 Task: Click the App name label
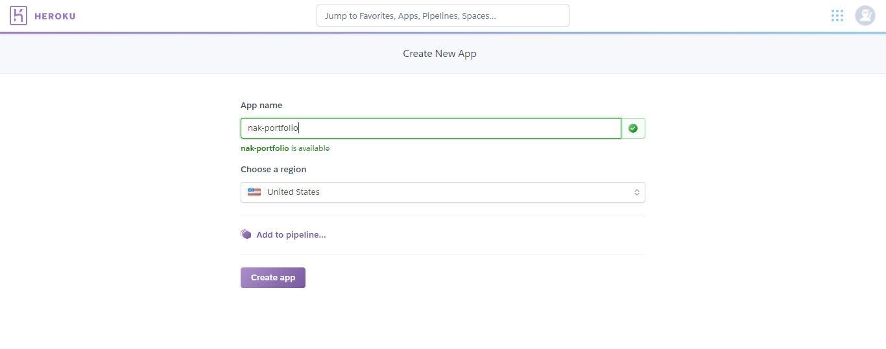tap(261, 105)
